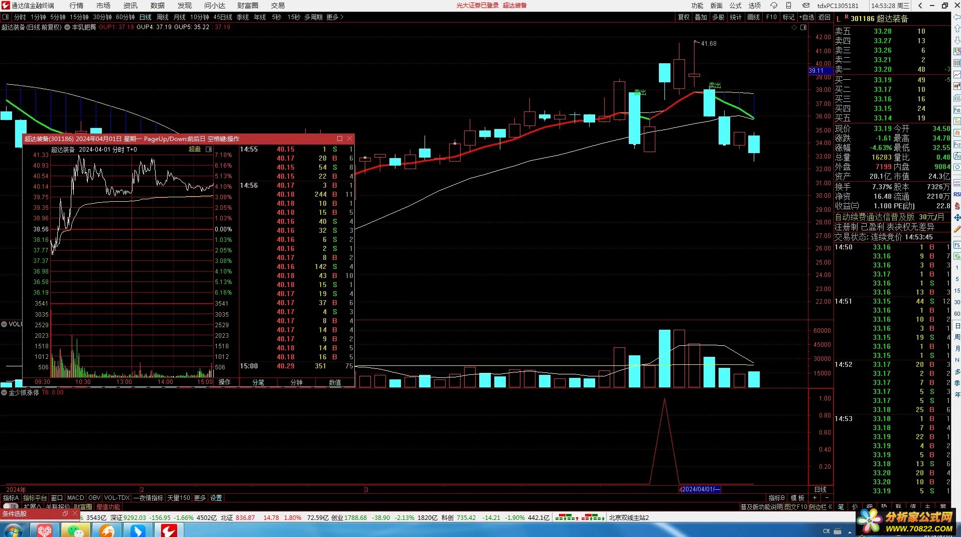This screenshot has height=537, width=961.
Task: Toggle the 丰乳肥臀 indicator circle marker
Action: click(x=67, y=27)
